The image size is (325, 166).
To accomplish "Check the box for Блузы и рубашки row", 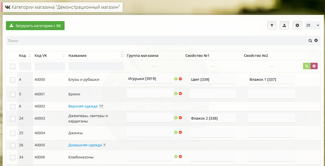I will pos(13,80).
